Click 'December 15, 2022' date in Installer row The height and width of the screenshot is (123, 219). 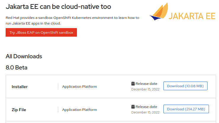[145, 89]
